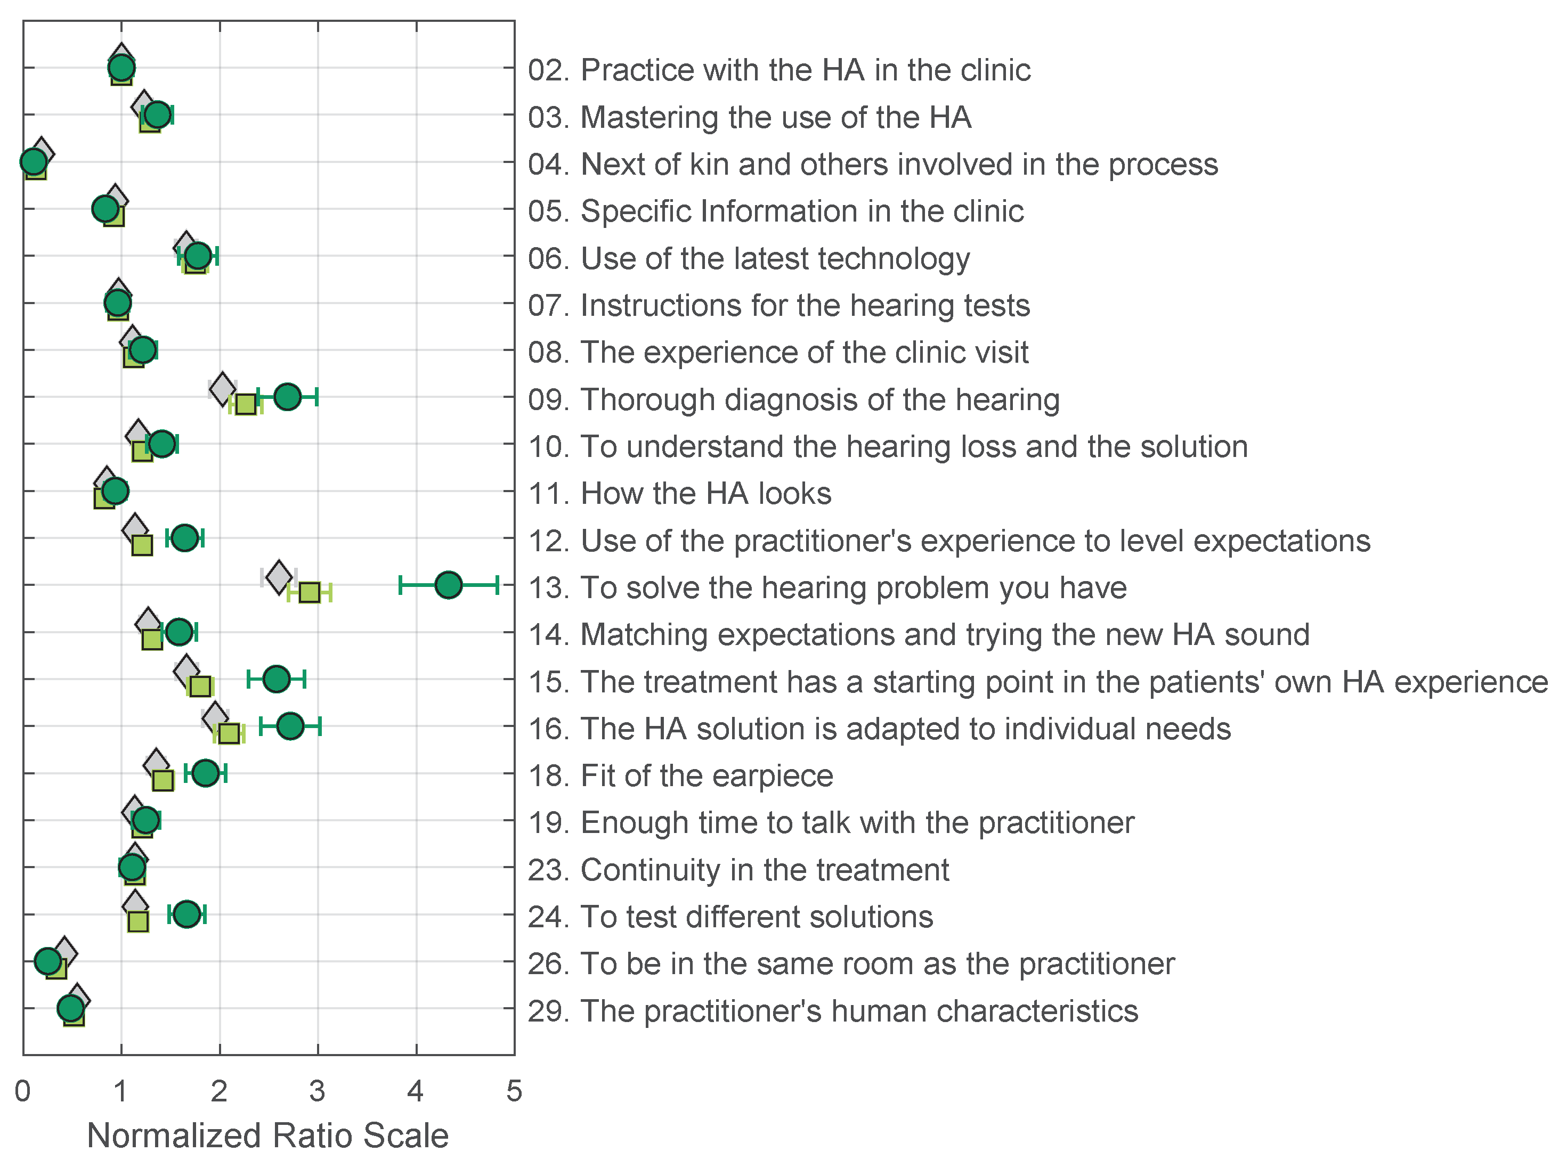Click the "23. Continuity in the treatment" label

pos(738,870)
